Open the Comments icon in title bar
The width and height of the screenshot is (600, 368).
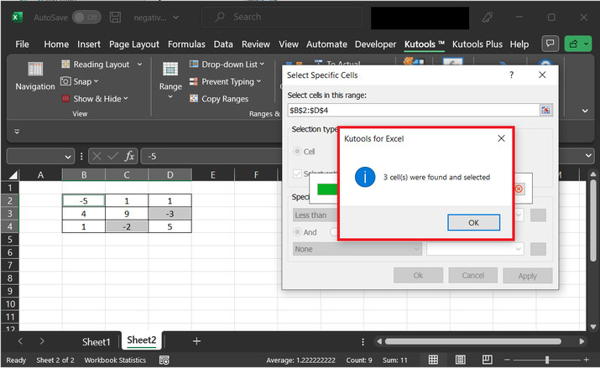(550, 44)
